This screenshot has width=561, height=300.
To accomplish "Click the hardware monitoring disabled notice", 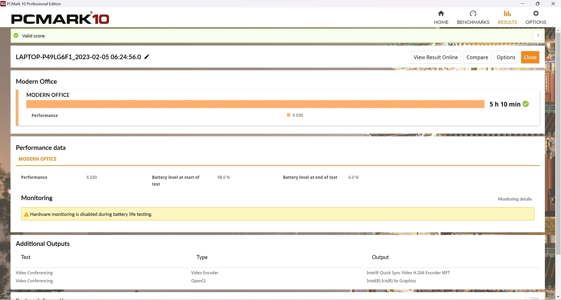I will click(x=278, y=214).
